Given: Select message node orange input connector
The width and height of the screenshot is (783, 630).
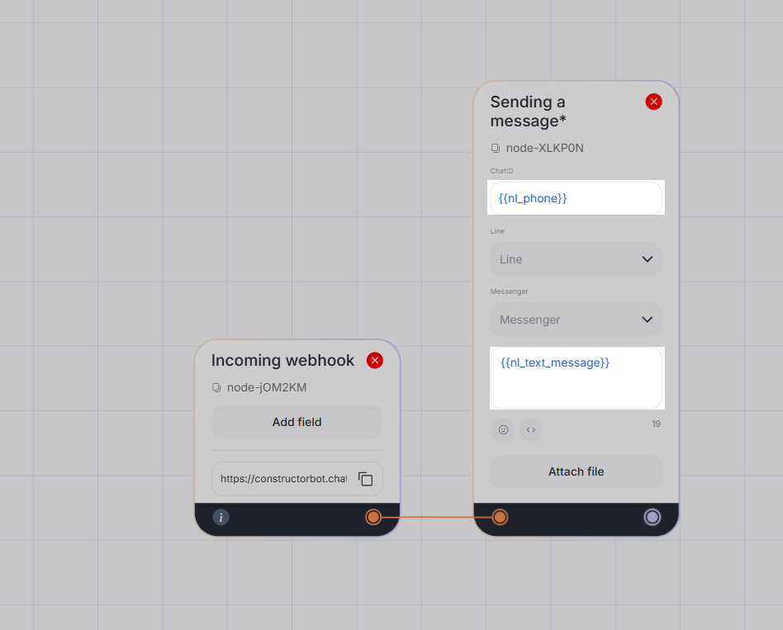Looking at the screenshot, I should coord(500,517).
